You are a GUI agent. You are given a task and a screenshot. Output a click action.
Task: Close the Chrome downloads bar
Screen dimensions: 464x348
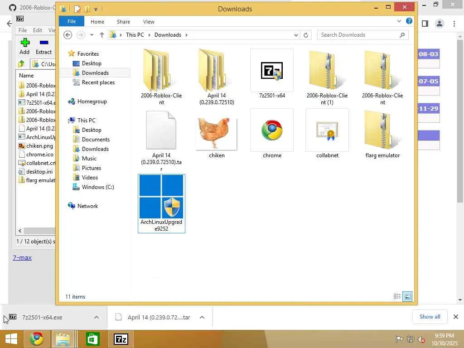(456, 317)
